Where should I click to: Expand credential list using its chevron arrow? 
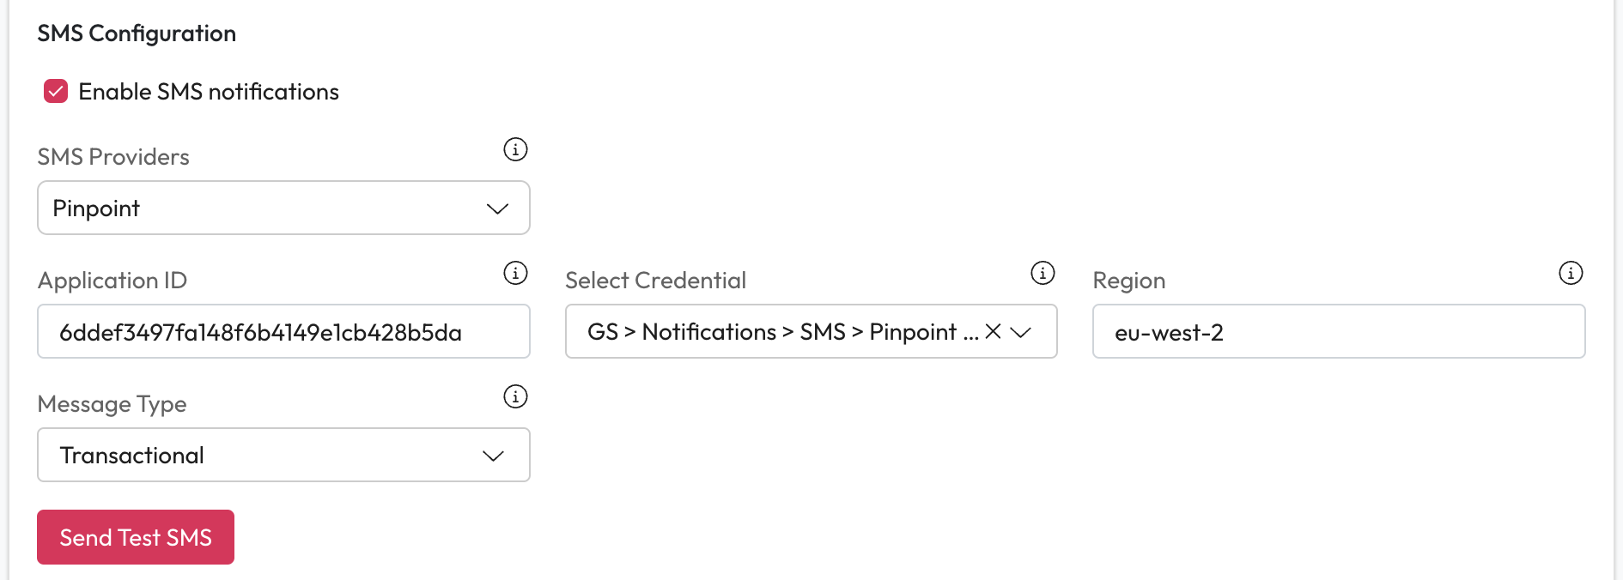coord(1021,332)
